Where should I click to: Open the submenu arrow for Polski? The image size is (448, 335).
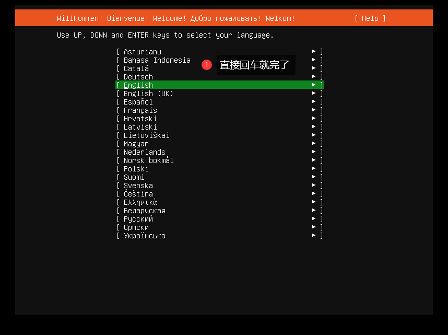click(314, 168)
